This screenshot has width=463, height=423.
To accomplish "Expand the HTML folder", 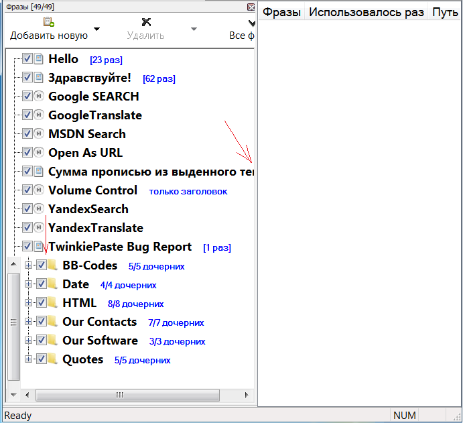I will click(x=28, y=303).
